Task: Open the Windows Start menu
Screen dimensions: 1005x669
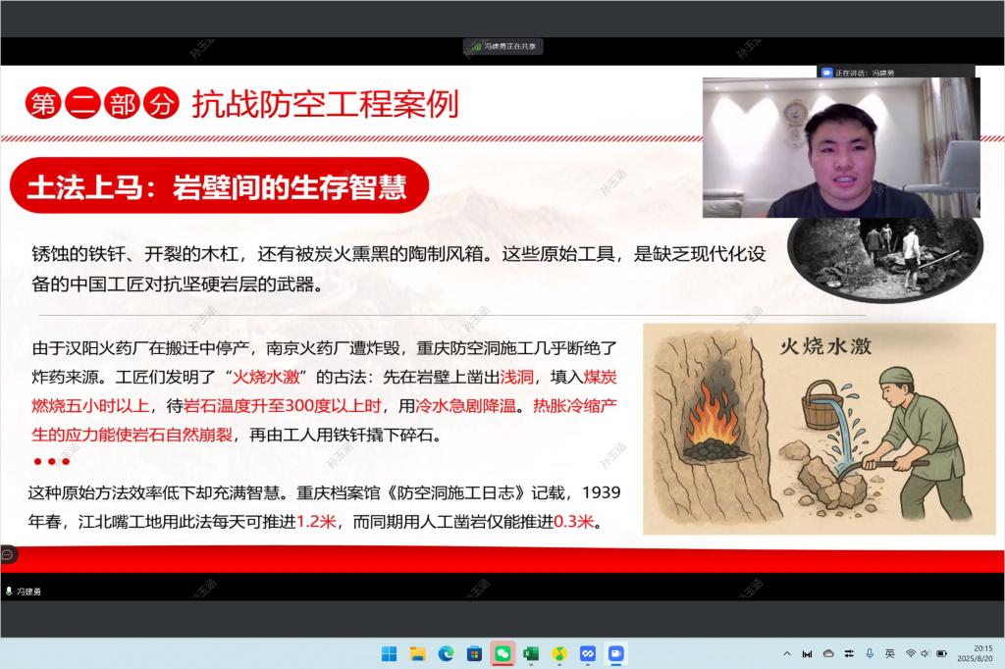Action: click(389, 653)
